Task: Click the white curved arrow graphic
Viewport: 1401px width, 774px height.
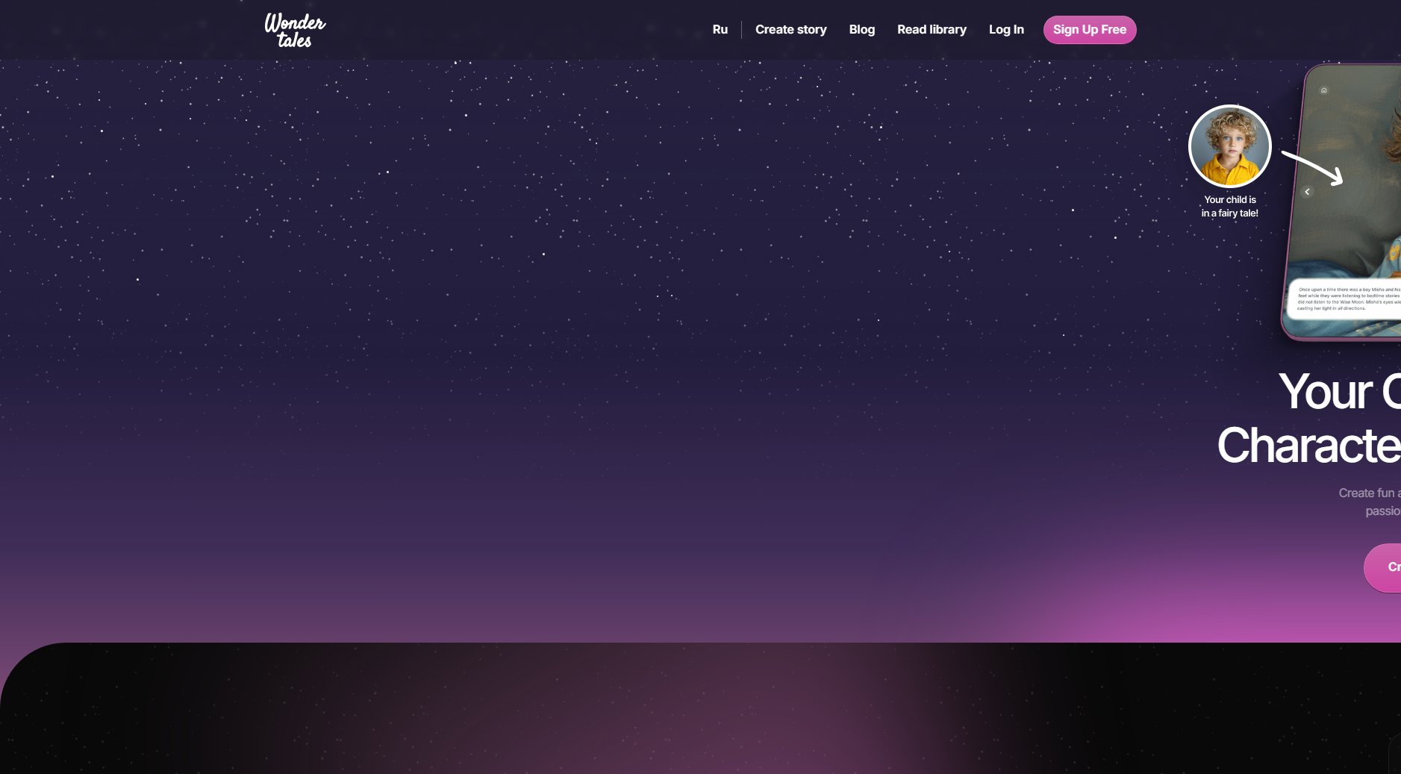Action: 1313,167
